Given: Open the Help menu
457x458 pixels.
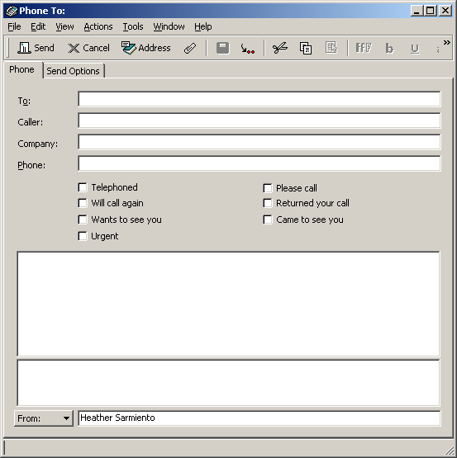Looking at the screenshot, I should (203, 26).
